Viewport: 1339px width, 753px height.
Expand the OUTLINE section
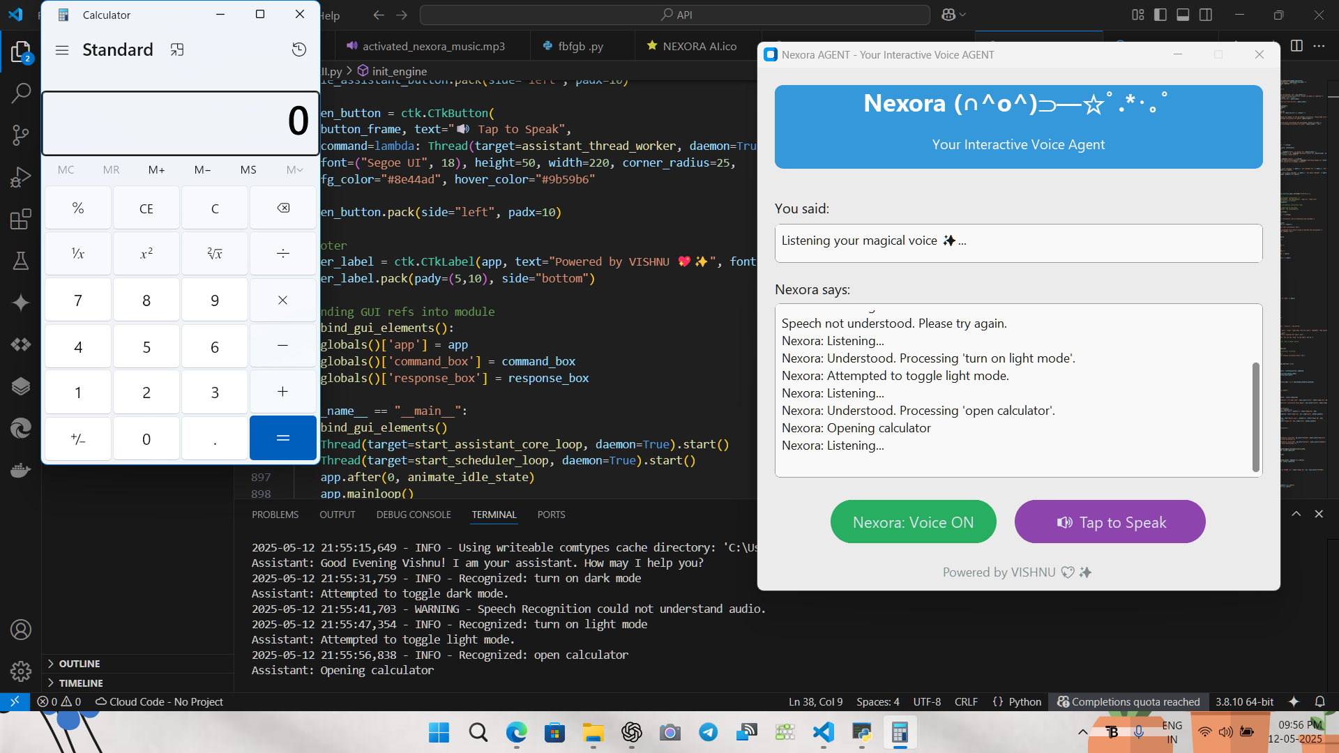click(79, 664)
